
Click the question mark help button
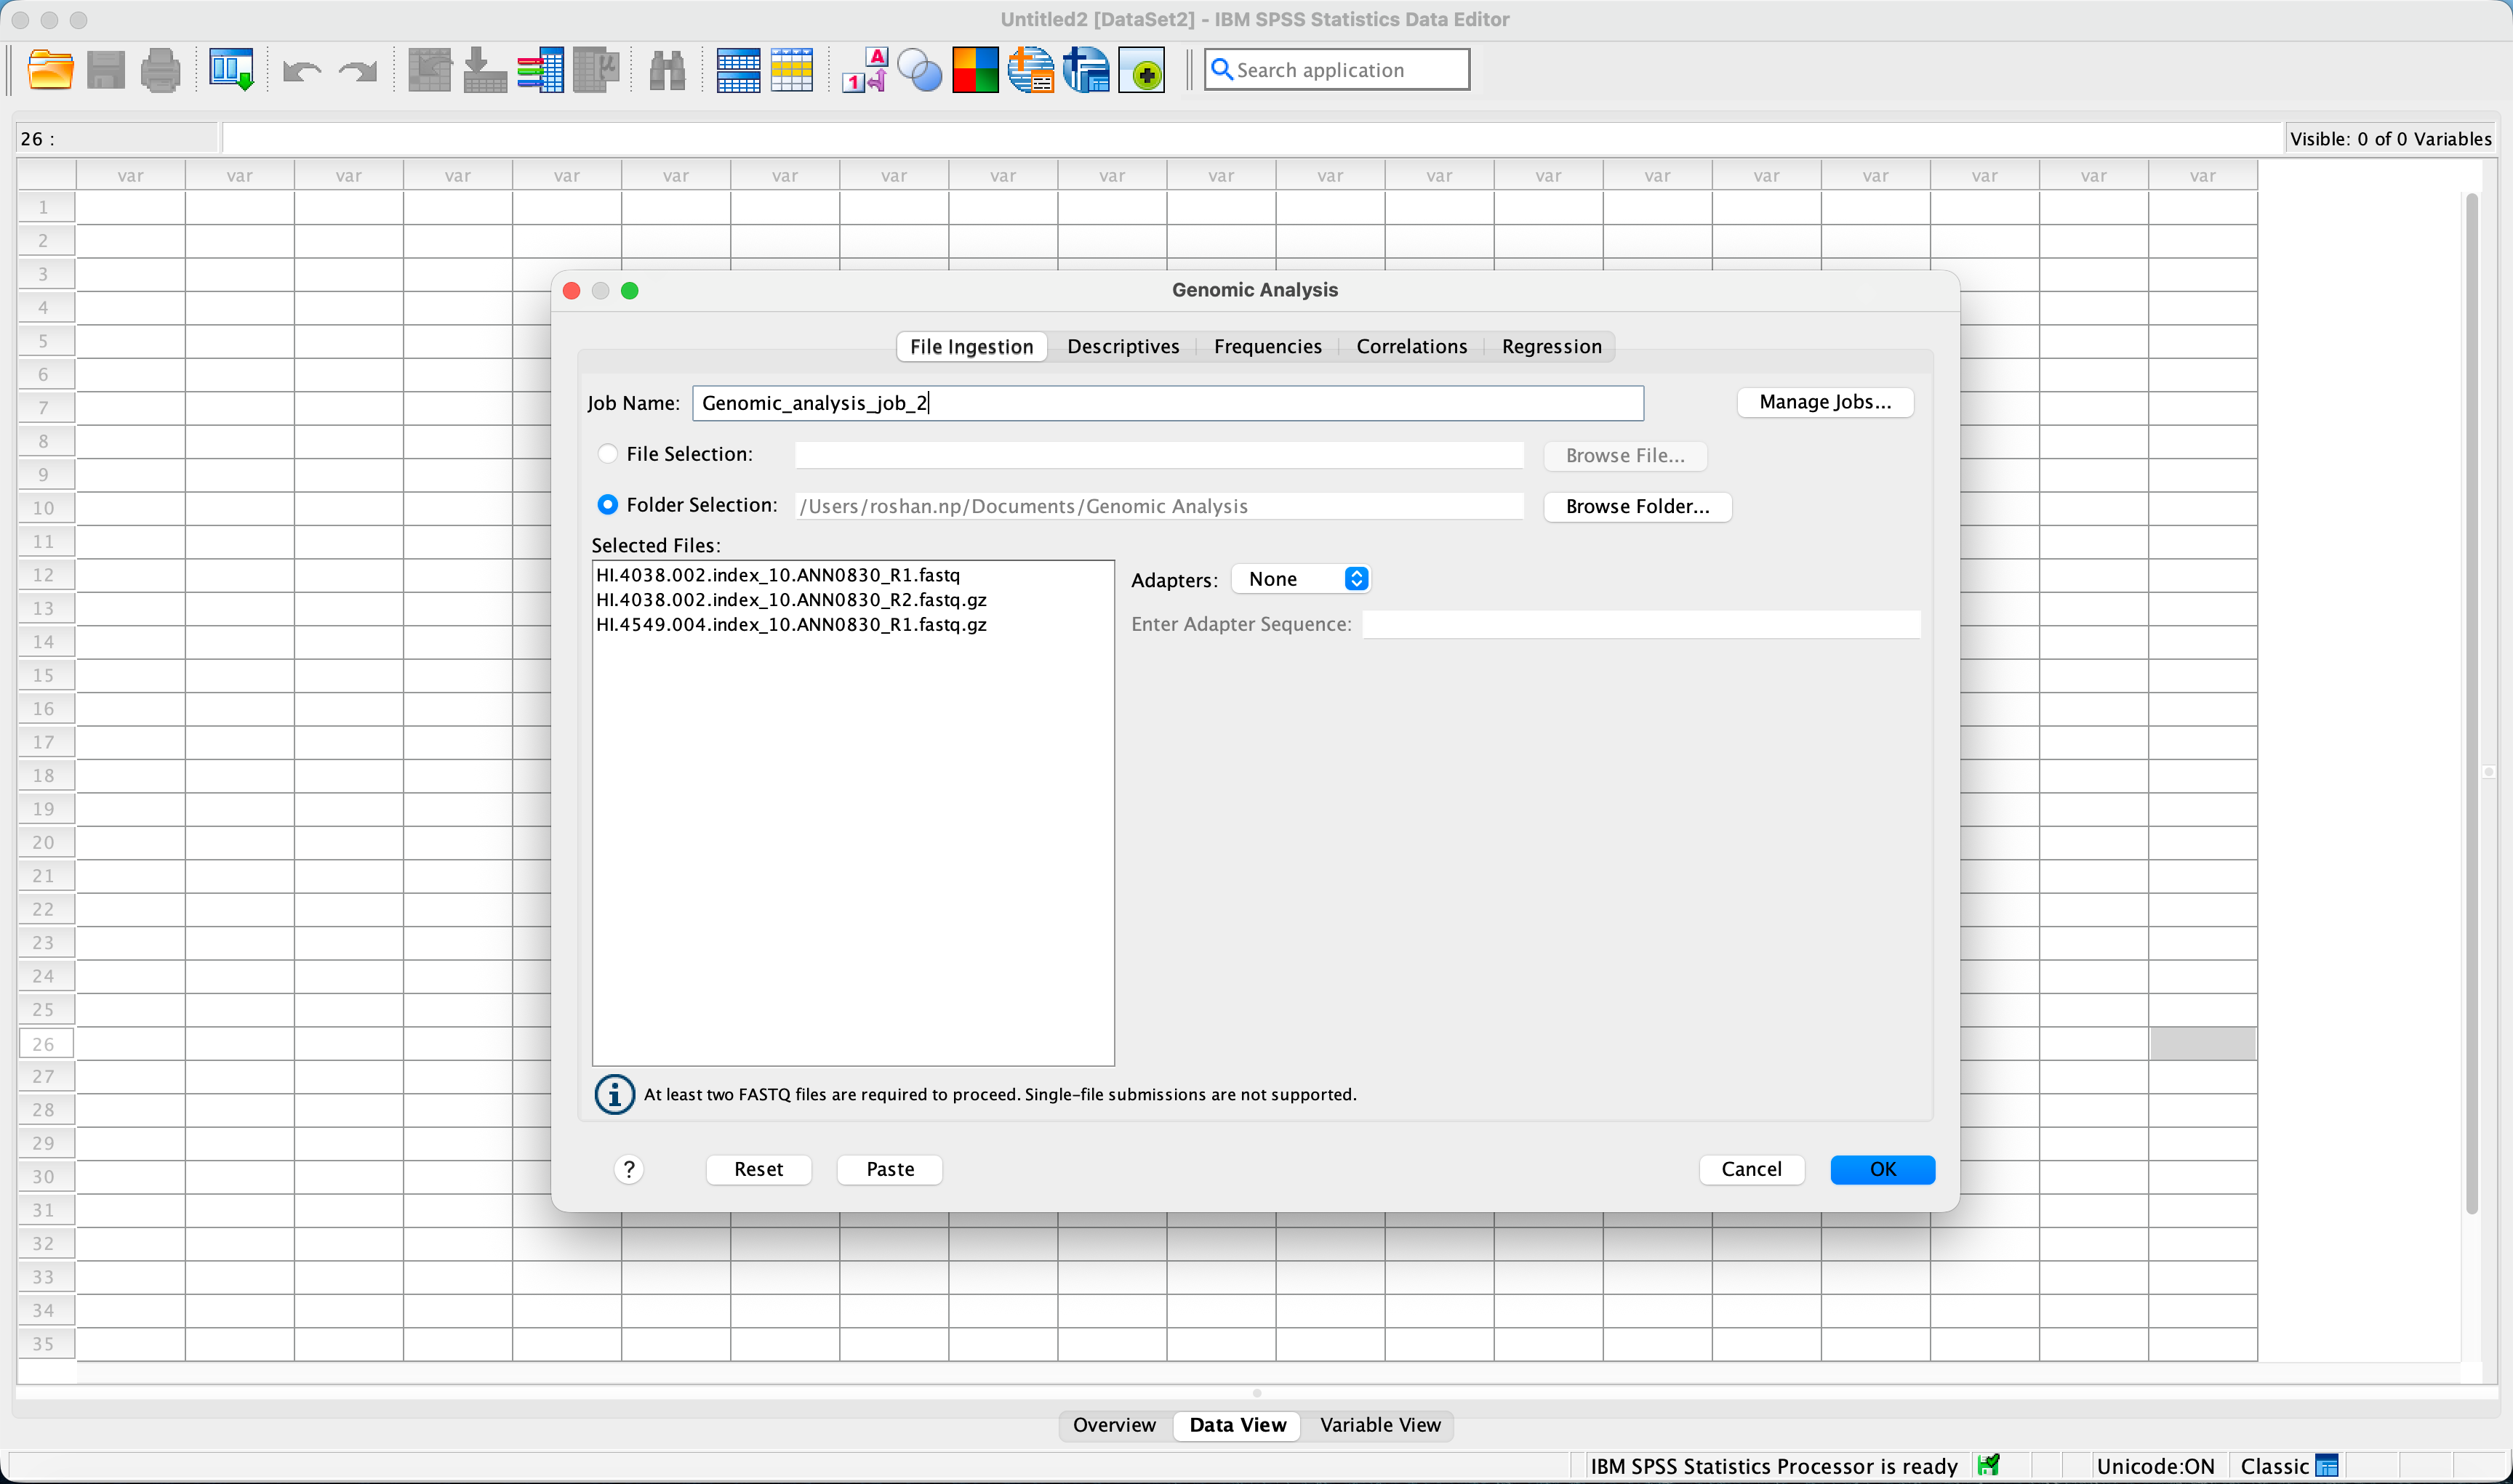(628, 1169)
